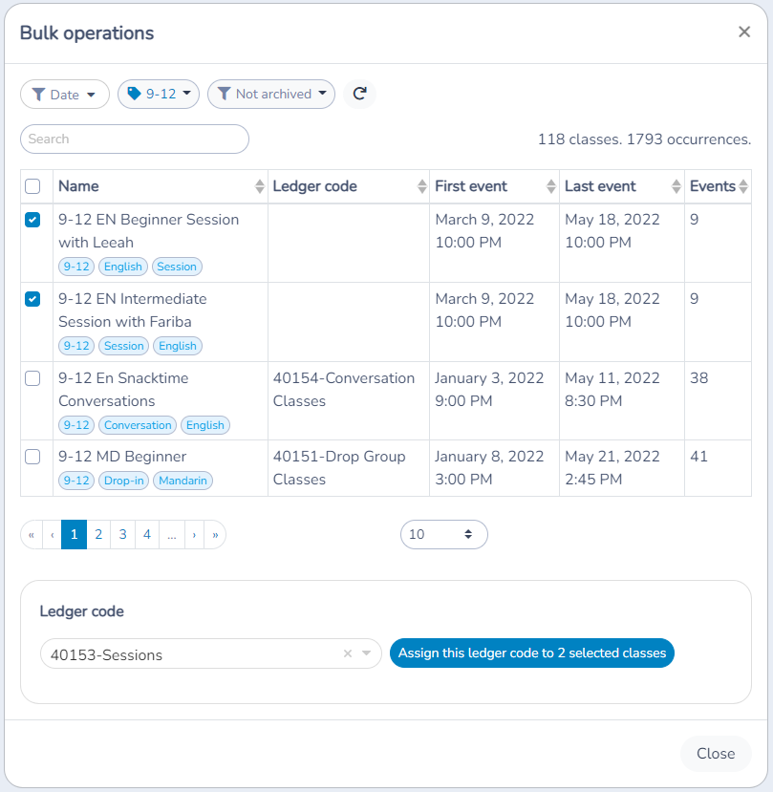Go to page 3

122,534
